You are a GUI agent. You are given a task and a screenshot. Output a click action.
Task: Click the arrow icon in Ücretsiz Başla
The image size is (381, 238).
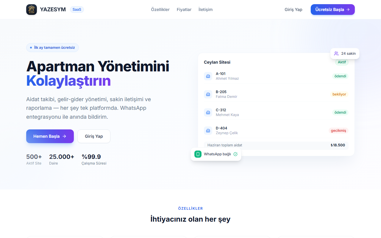pyautogui.click(x=348, y=10)
